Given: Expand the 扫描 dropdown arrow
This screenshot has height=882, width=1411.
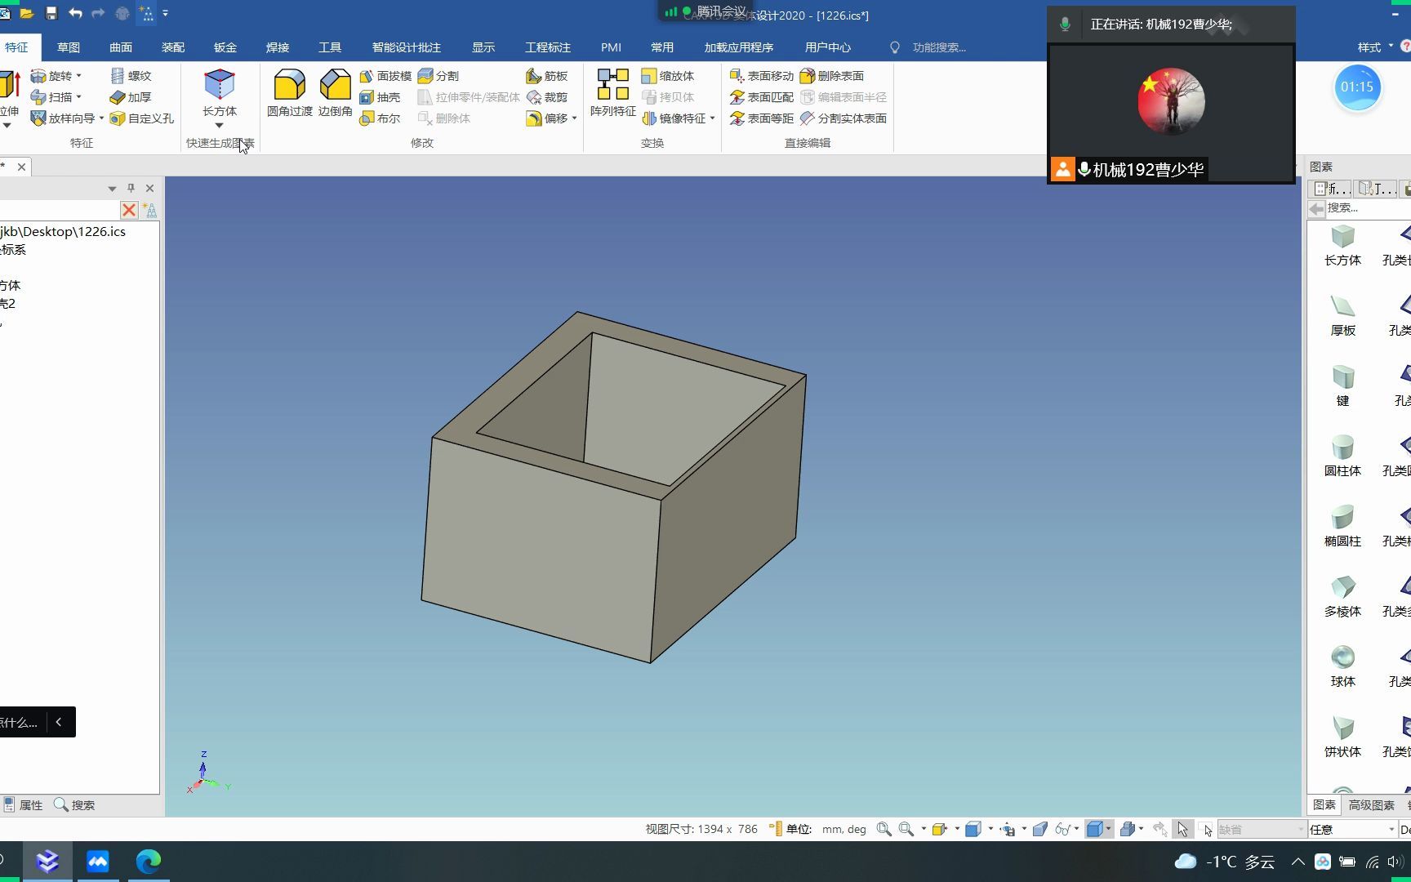Looking at the screenshot, I should coord(79,97).
